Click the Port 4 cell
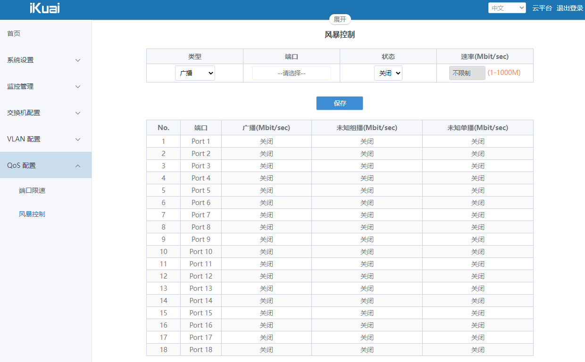The height and width of the screenshot is (362, 585). pyautogui.click(x=201, y=178)
